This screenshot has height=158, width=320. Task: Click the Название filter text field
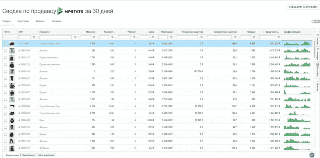click(x=56, y=38)
